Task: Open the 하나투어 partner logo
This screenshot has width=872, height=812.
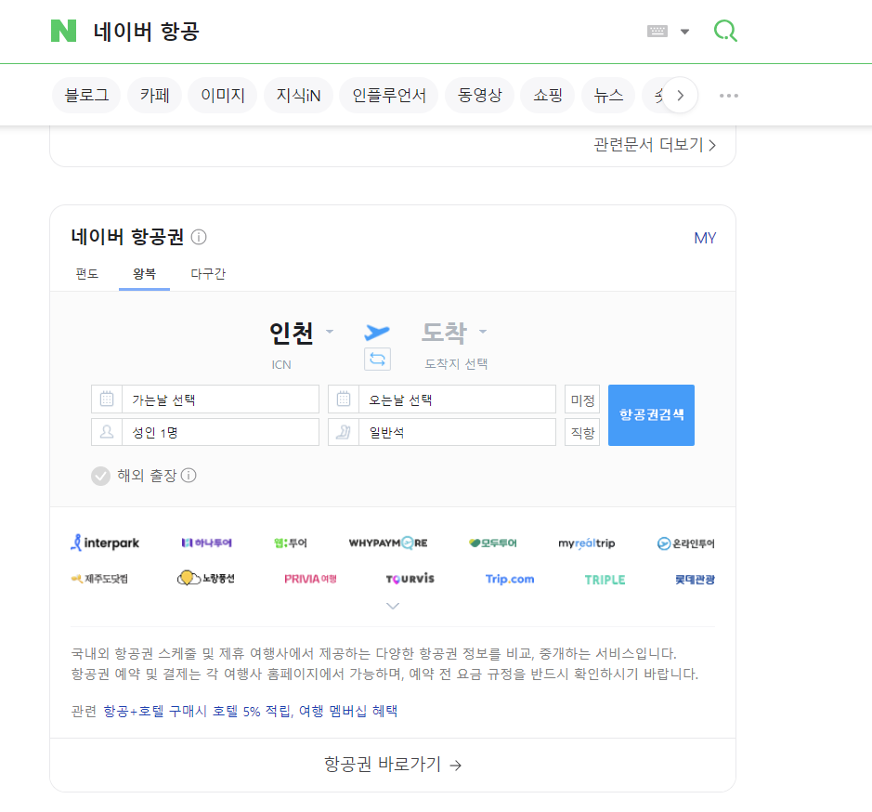Action: click(207, 543)
